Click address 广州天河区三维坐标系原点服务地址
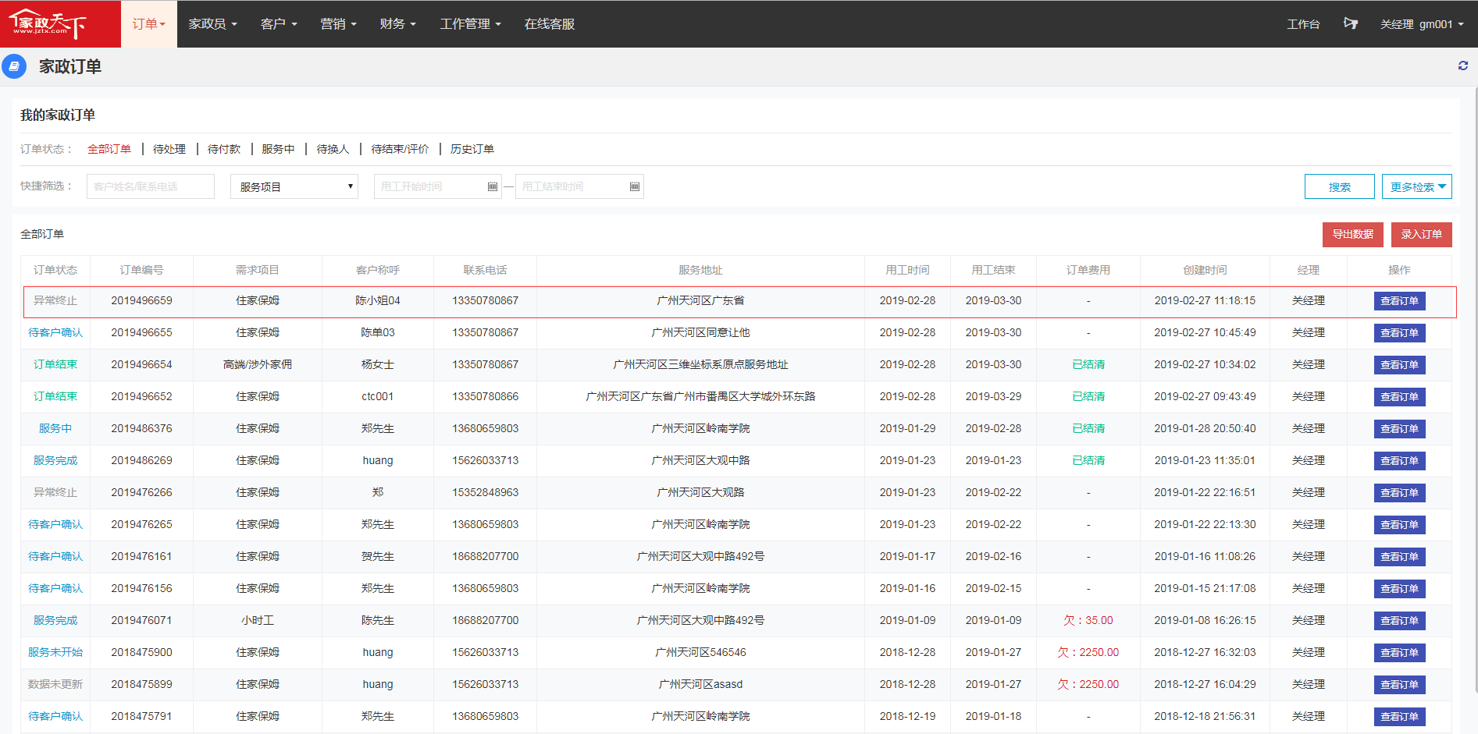This screenshot has height=734, width=1478. point(700,364)
